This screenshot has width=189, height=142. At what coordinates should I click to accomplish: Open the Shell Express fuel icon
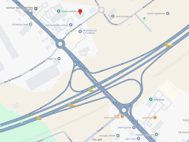tap(134, 127)
